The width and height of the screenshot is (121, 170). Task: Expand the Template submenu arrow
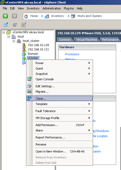89,104
